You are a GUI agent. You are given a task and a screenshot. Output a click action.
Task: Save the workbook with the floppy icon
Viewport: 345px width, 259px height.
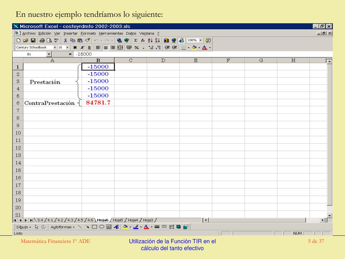(x=33, y=40)
